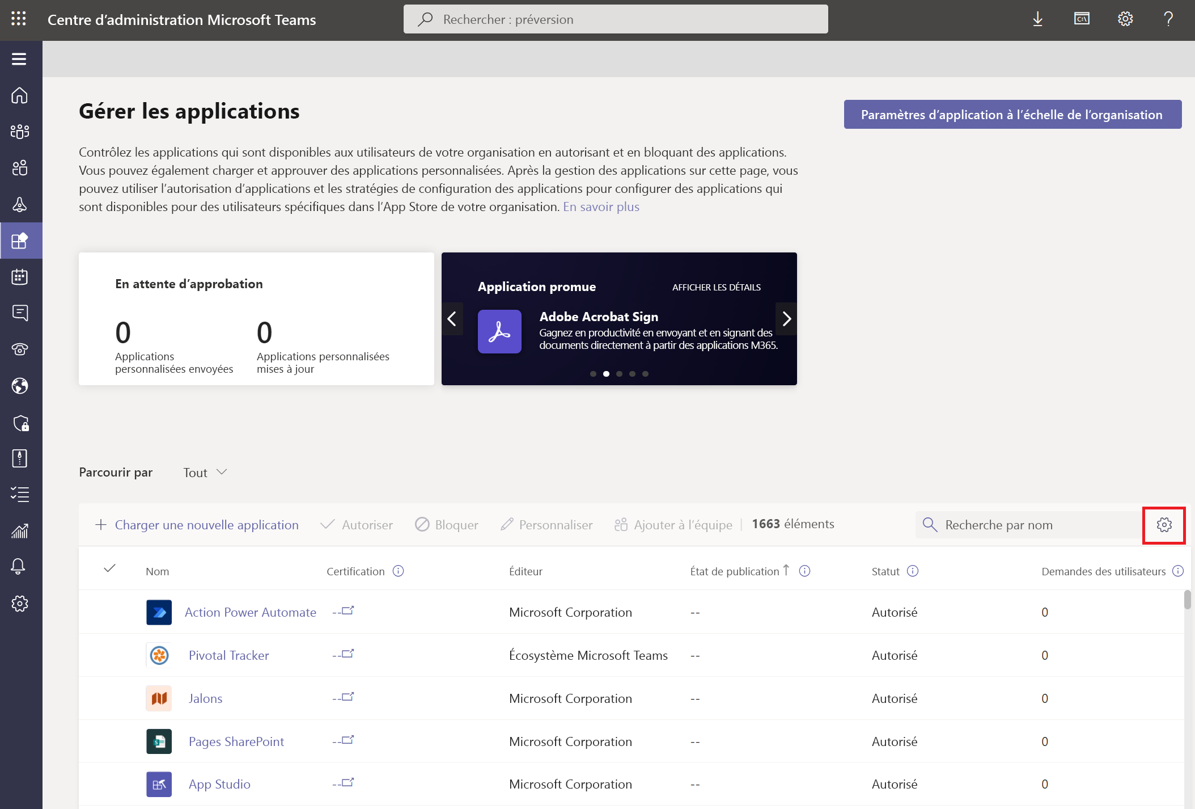Click the En savoir plus link
Image resolution: width=1195 pixels, height=809 pixels.
coord(601,206)
